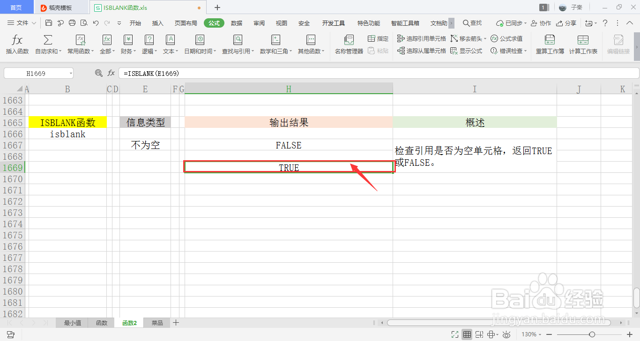Select column header H
Viewport: 640px width, 341px height.
pyautogui.click(x=289, y=89)
